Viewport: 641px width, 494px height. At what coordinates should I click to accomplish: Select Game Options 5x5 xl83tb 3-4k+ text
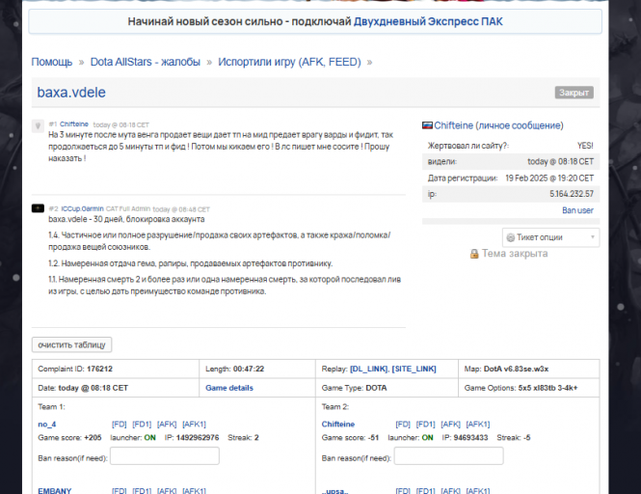[521, 388]
